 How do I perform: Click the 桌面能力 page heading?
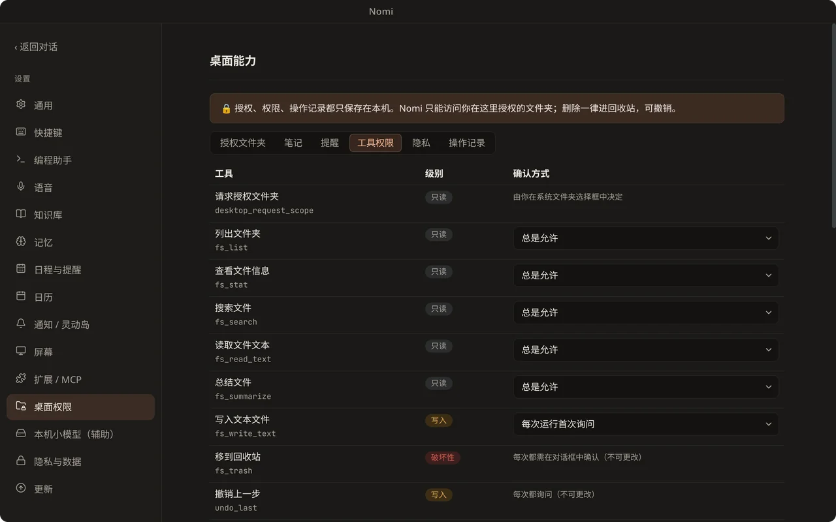pyautogui.click(x=233, y=61)
